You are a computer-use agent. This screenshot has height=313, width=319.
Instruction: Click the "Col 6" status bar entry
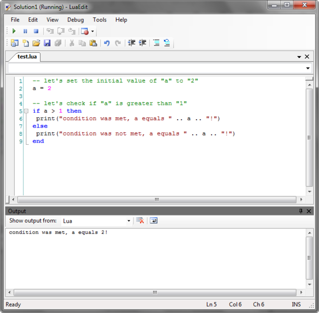[235, 304]
